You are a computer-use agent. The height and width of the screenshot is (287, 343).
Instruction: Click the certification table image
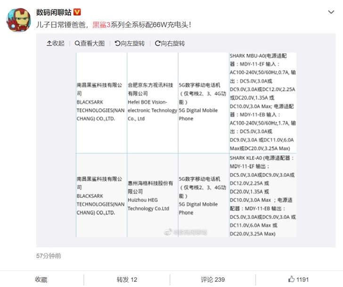(x=186, y=145)
